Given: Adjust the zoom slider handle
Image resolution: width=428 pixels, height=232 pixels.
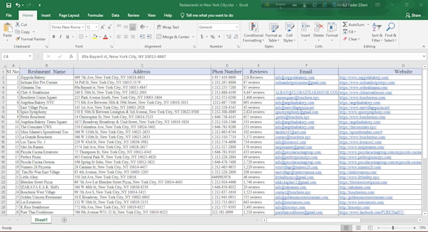Looking at the screenshot, I should 393,228.
